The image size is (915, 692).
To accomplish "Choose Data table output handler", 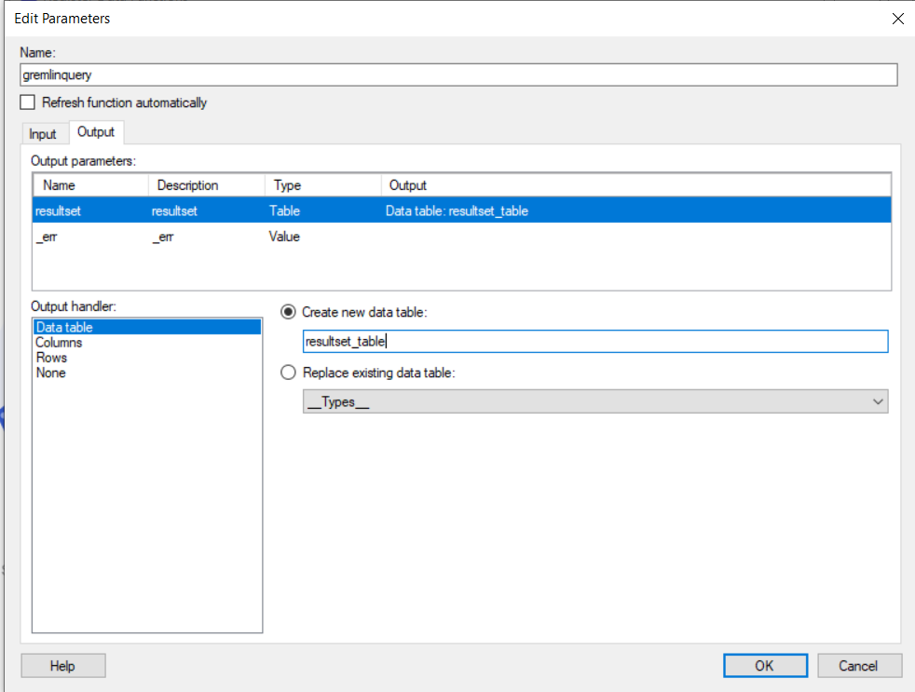I will pos(64,328).
